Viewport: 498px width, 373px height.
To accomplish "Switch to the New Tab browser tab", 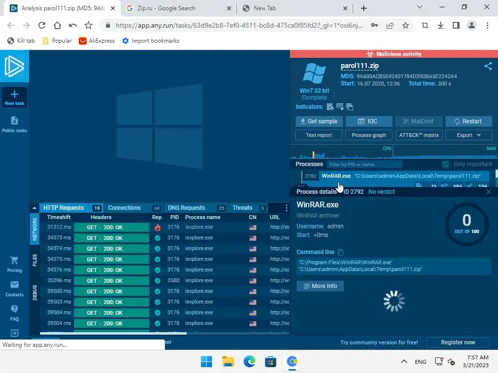I will tap(294, 8).
